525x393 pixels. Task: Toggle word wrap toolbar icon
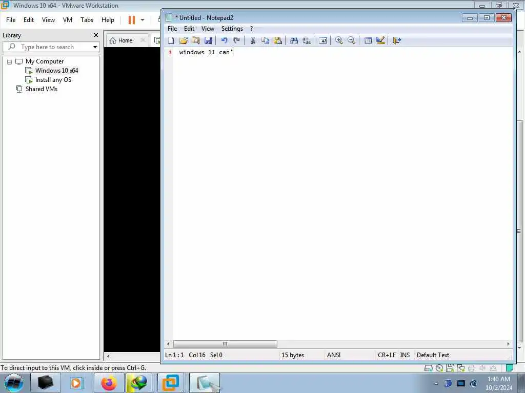(323, 40)
